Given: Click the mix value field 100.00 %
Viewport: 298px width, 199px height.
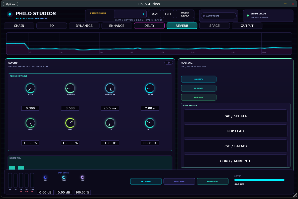Looking at the screenshot, I should (x=82, y=192).
